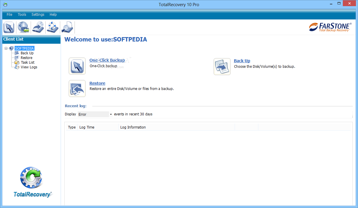Click the Back Up link in main panel
Screen dimensions: 358x208
point(242,61)
